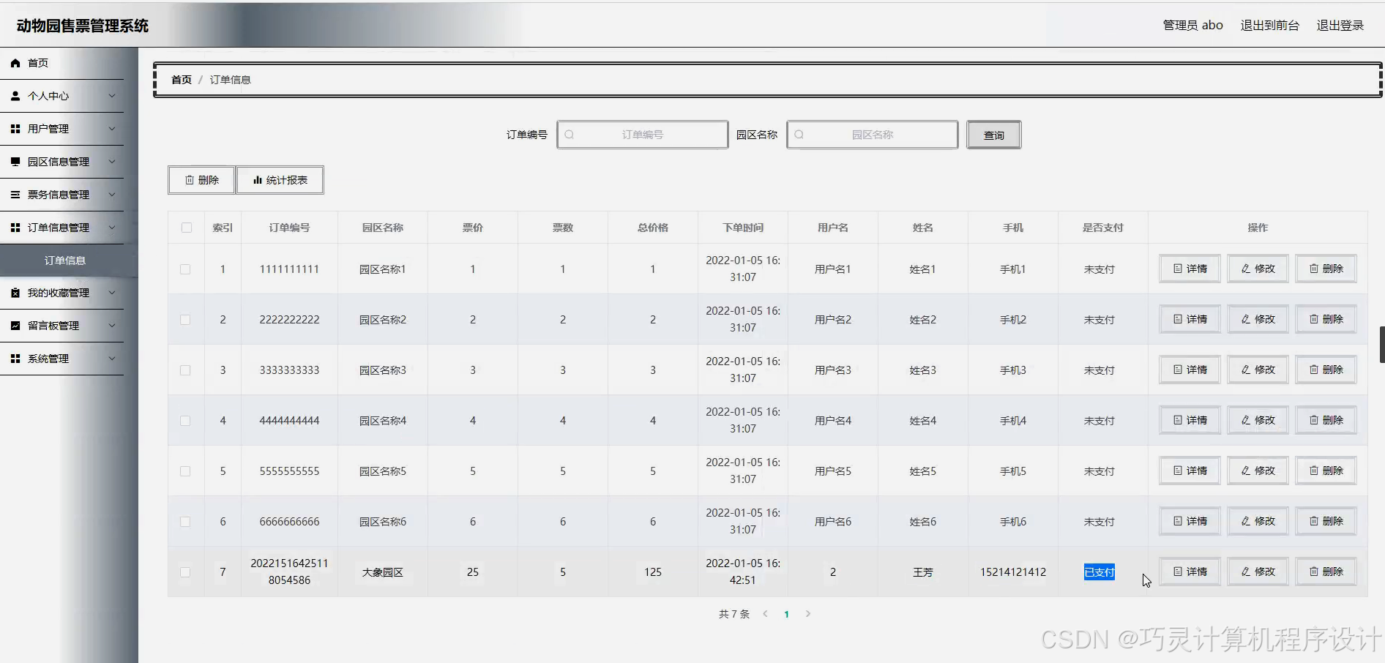Viewport: 1385px width, 663px height.
Task: Expand the 我的收藏管理 chevron
Action: [x=112, y=293]
